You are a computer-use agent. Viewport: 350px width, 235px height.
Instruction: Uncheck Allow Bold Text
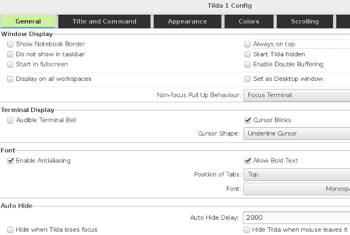pos(248,161)
